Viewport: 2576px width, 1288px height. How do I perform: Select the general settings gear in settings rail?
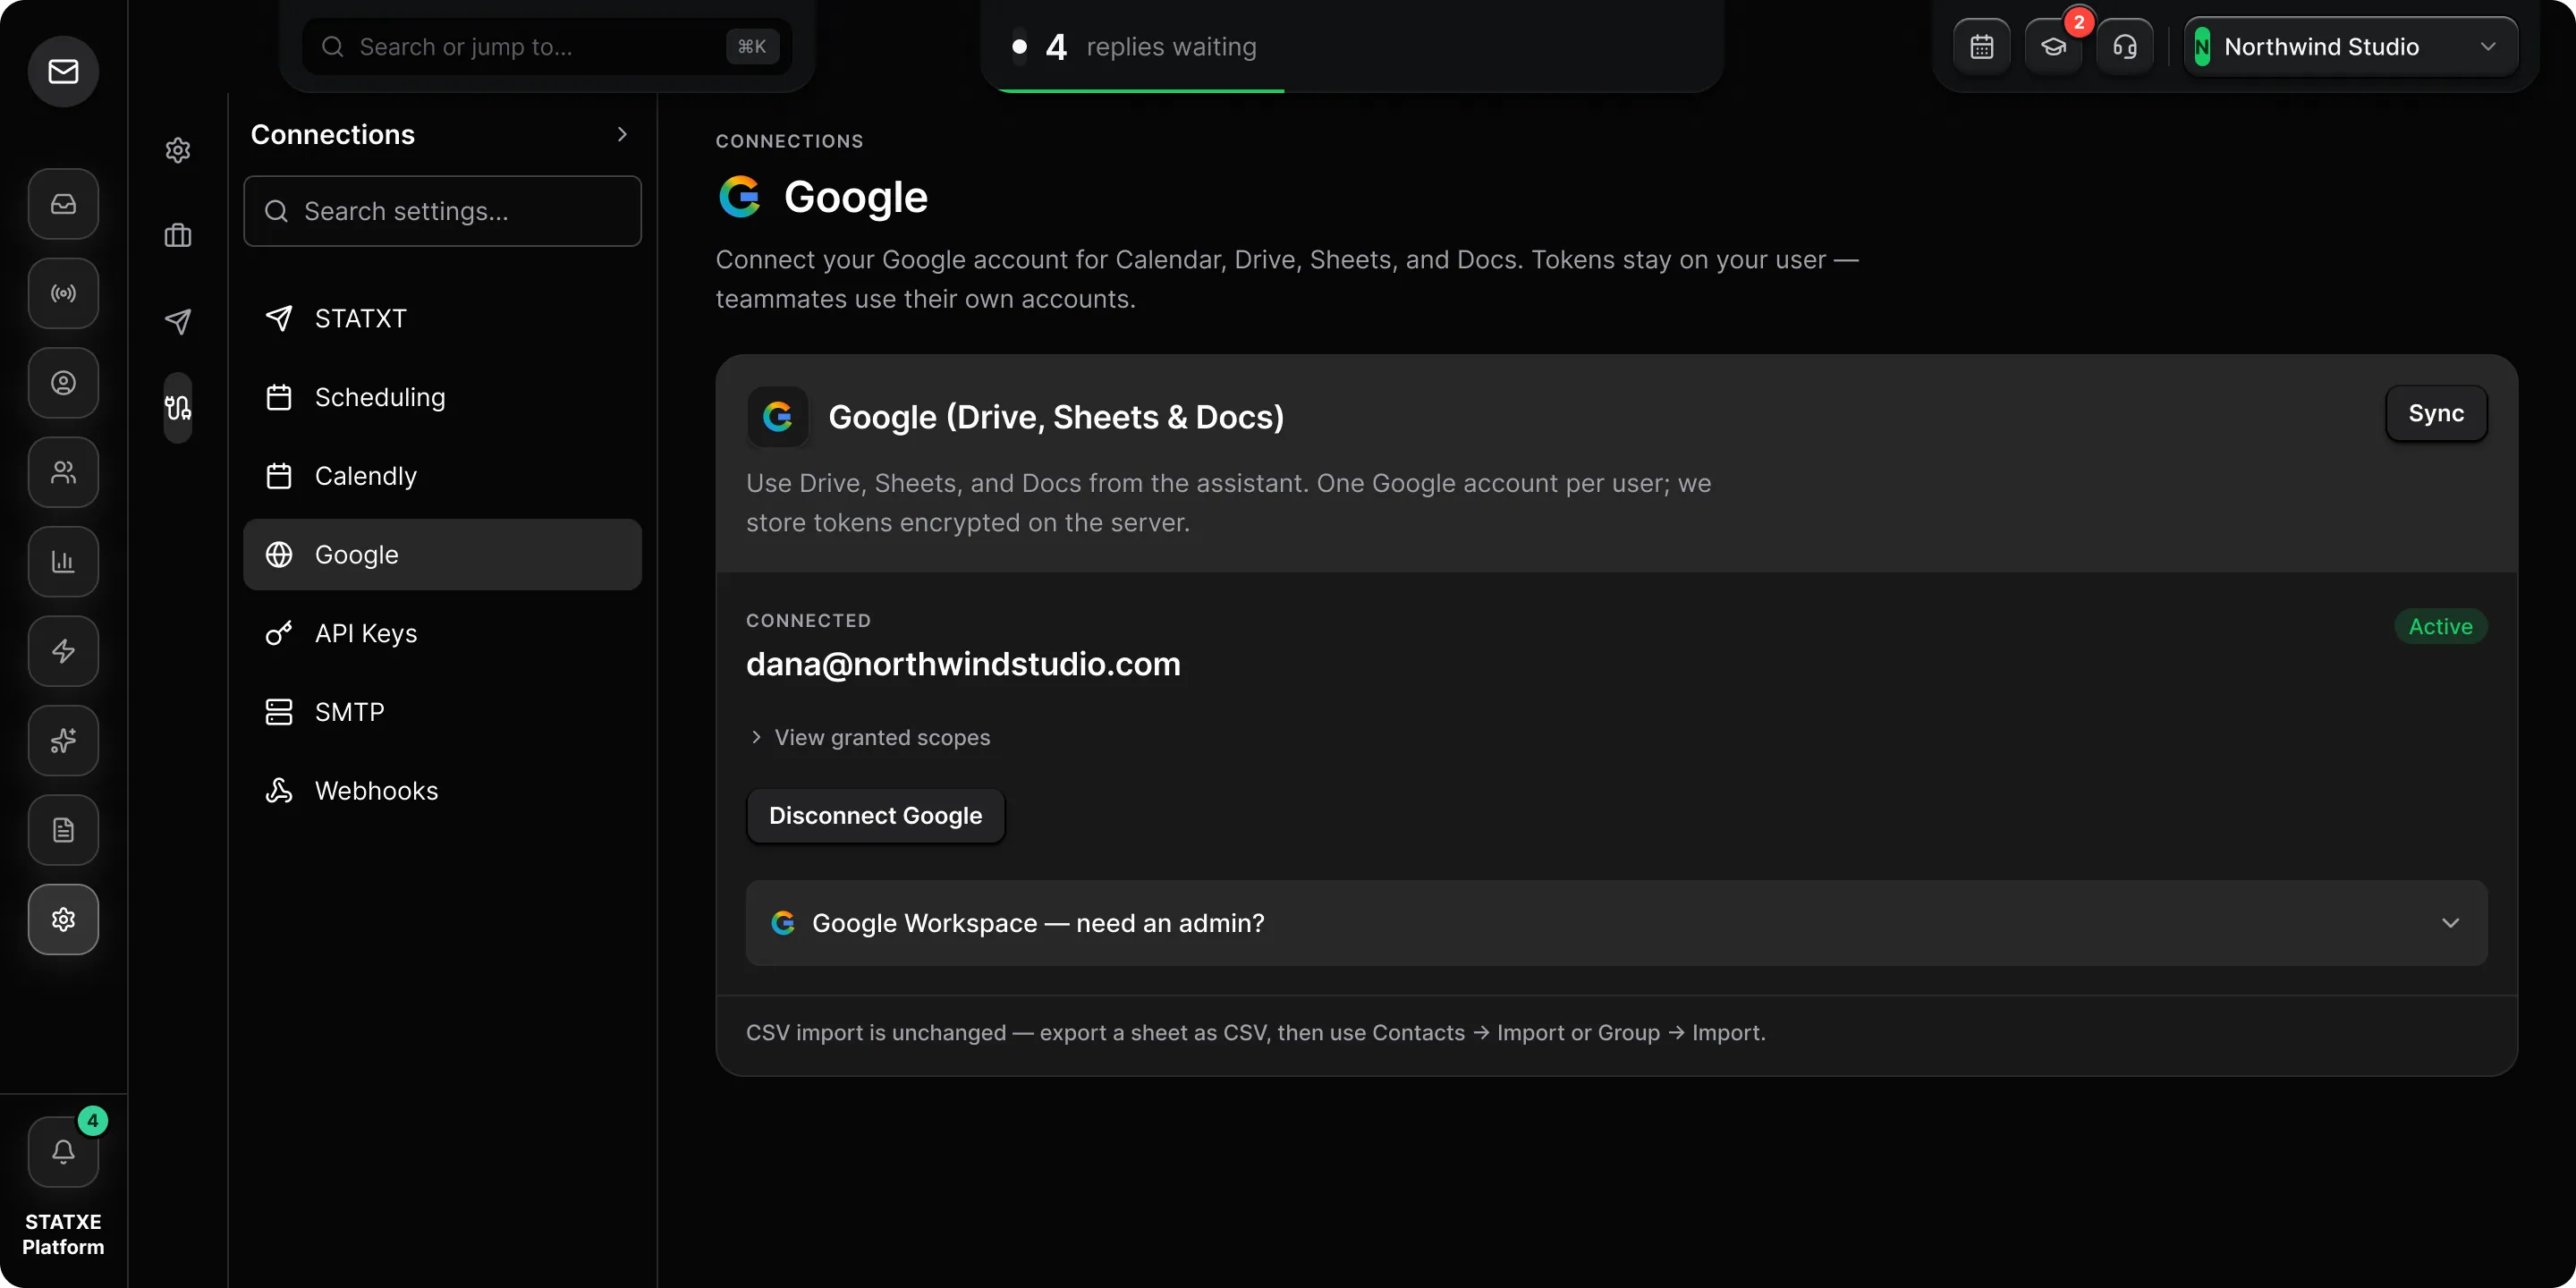[x=178, y=150]
